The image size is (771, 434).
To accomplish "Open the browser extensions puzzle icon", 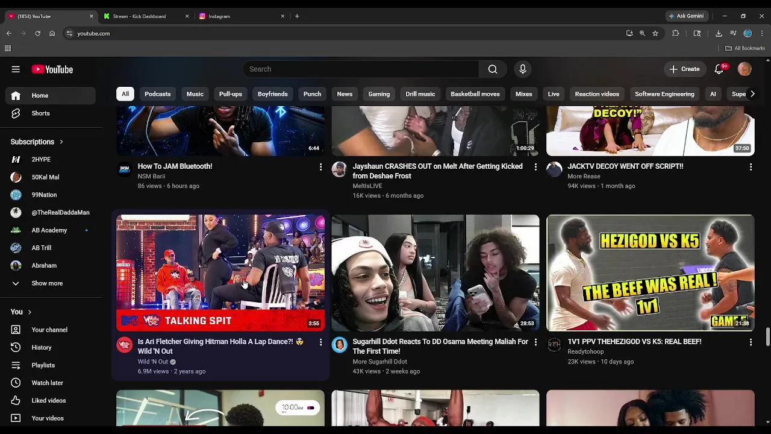I will click(675, 34).
